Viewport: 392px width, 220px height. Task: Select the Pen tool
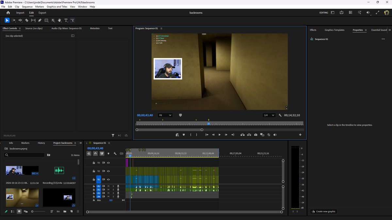(x=40, y=20)
